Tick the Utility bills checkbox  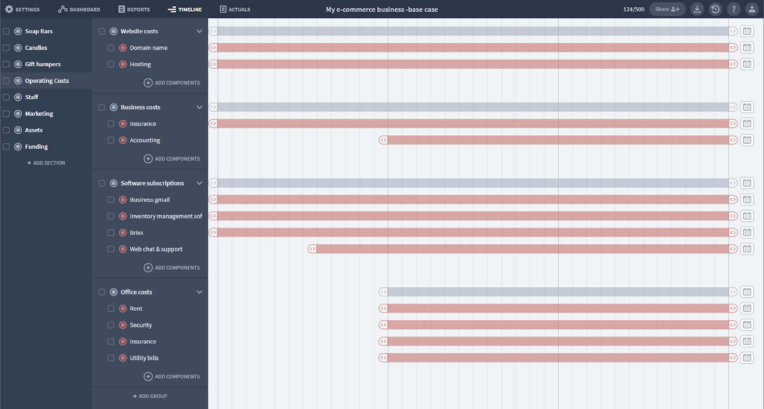pos(111,357)
